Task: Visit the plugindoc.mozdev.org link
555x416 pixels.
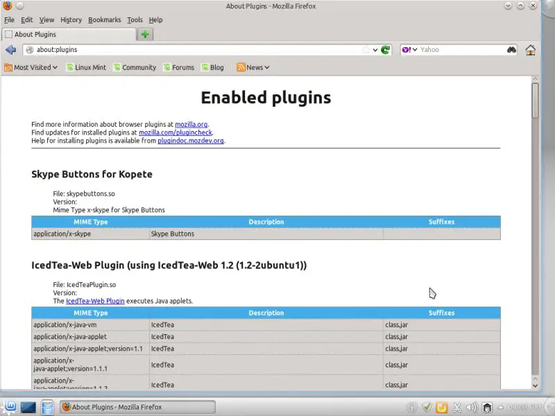Action: [190, 141]
